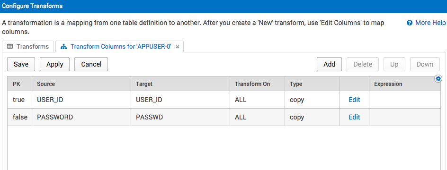The height and width of the screenshot is (170, 447).
Task: Click the Transform Columns hierarchy icon
Action: [64, 47]
